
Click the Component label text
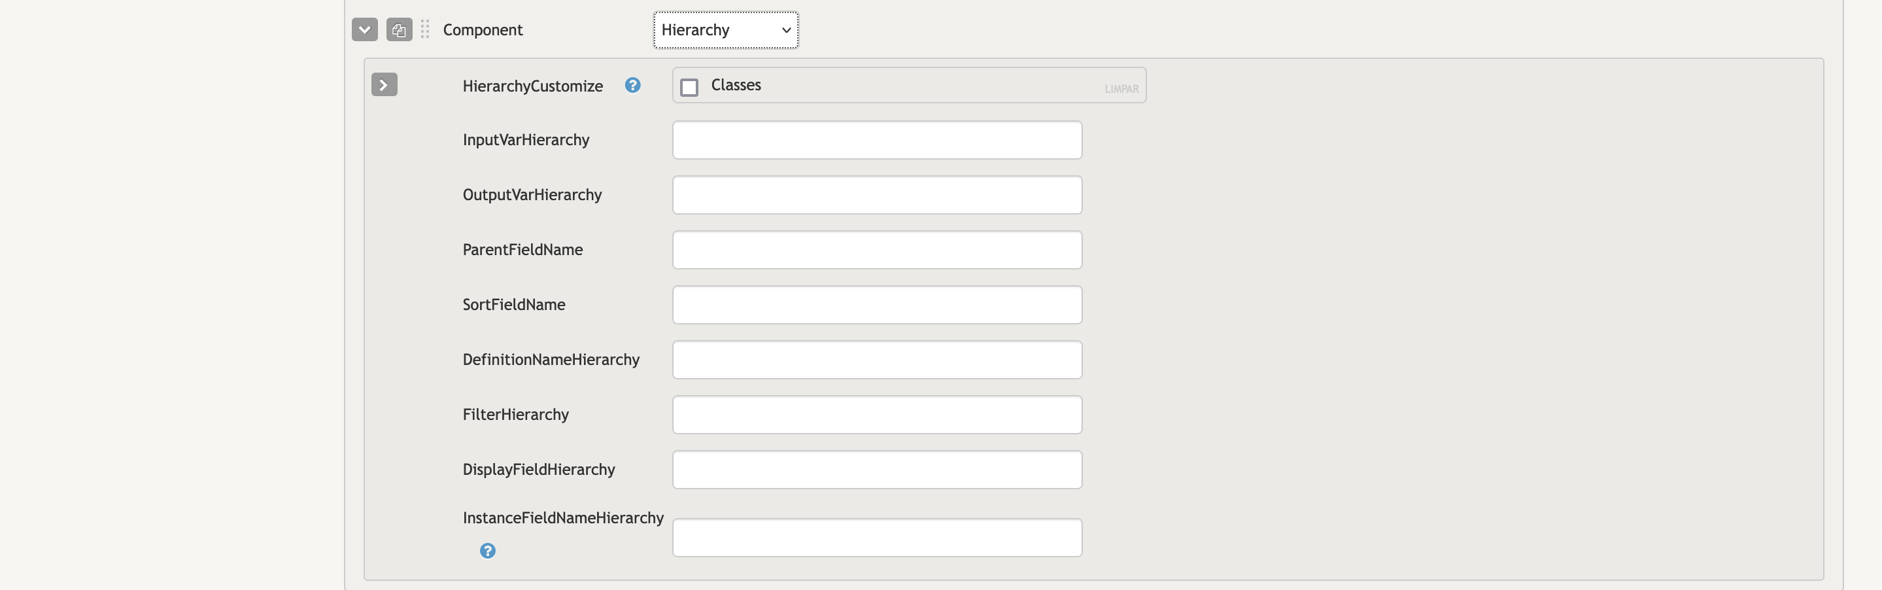(483, 30)
